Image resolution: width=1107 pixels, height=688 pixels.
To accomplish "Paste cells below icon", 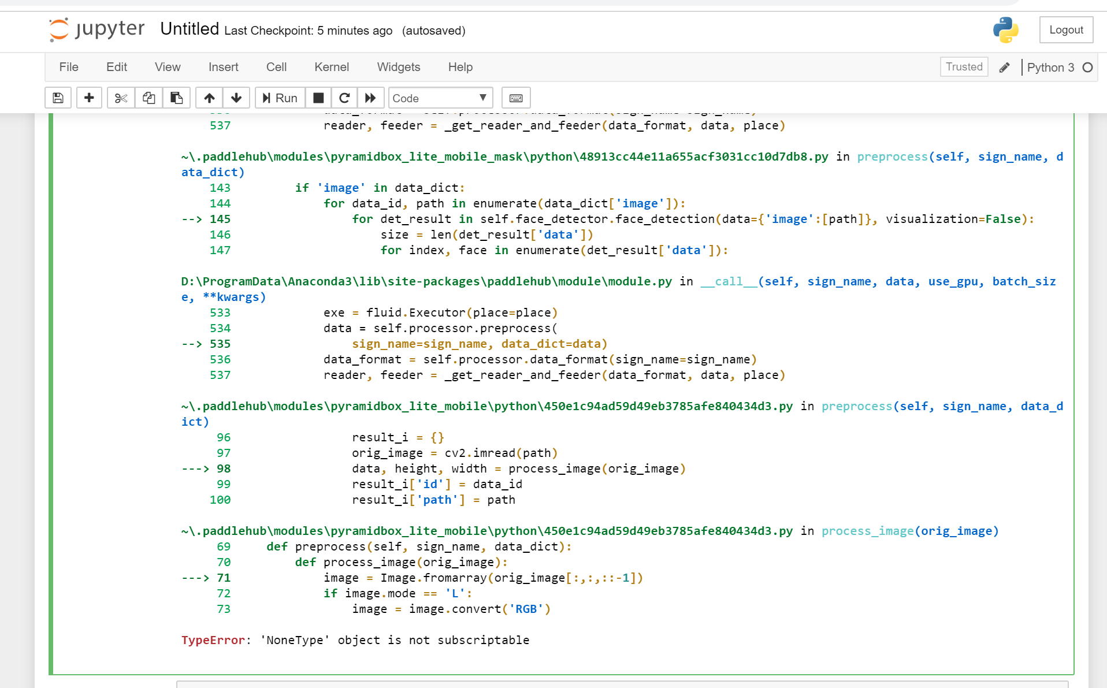I will click(176, 98).
